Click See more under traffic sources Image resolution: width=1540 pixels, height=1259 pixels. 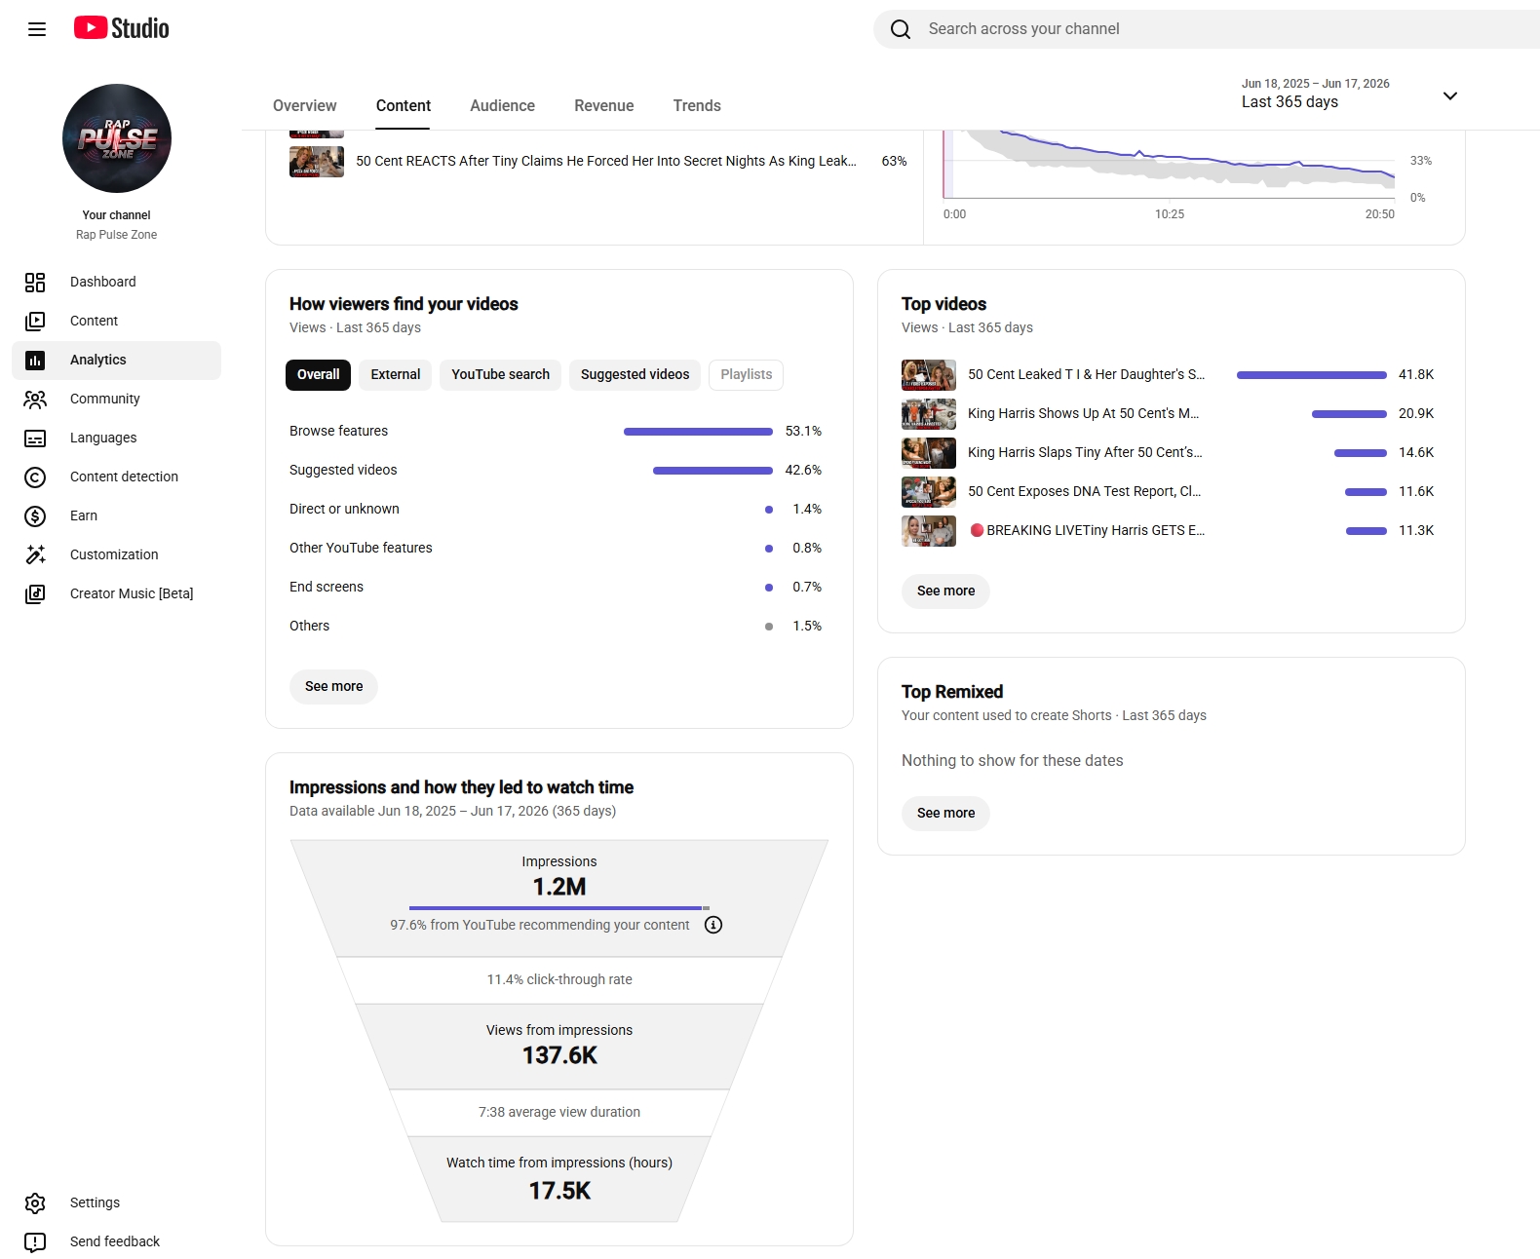333,686
